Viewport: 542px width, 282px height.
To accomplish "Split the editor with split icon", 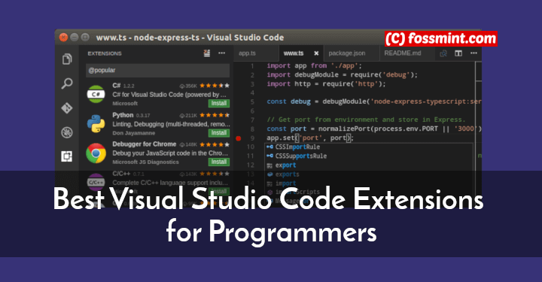I will pyautogui.click(x=458, y=53).
